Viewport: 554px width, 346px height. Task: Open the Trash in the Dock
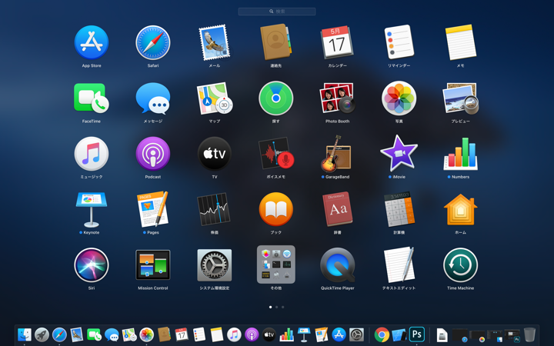click(x=529, y=334)
